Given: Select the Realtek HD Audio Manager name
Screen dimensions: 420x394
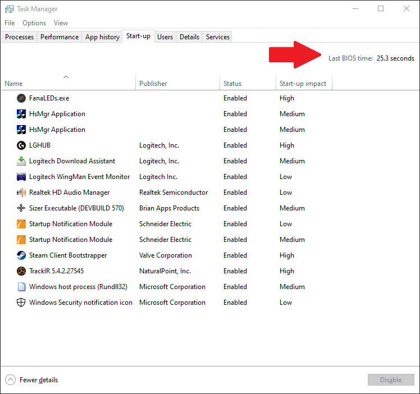Looking at the screenshot, I should click(x=70, y=193).
